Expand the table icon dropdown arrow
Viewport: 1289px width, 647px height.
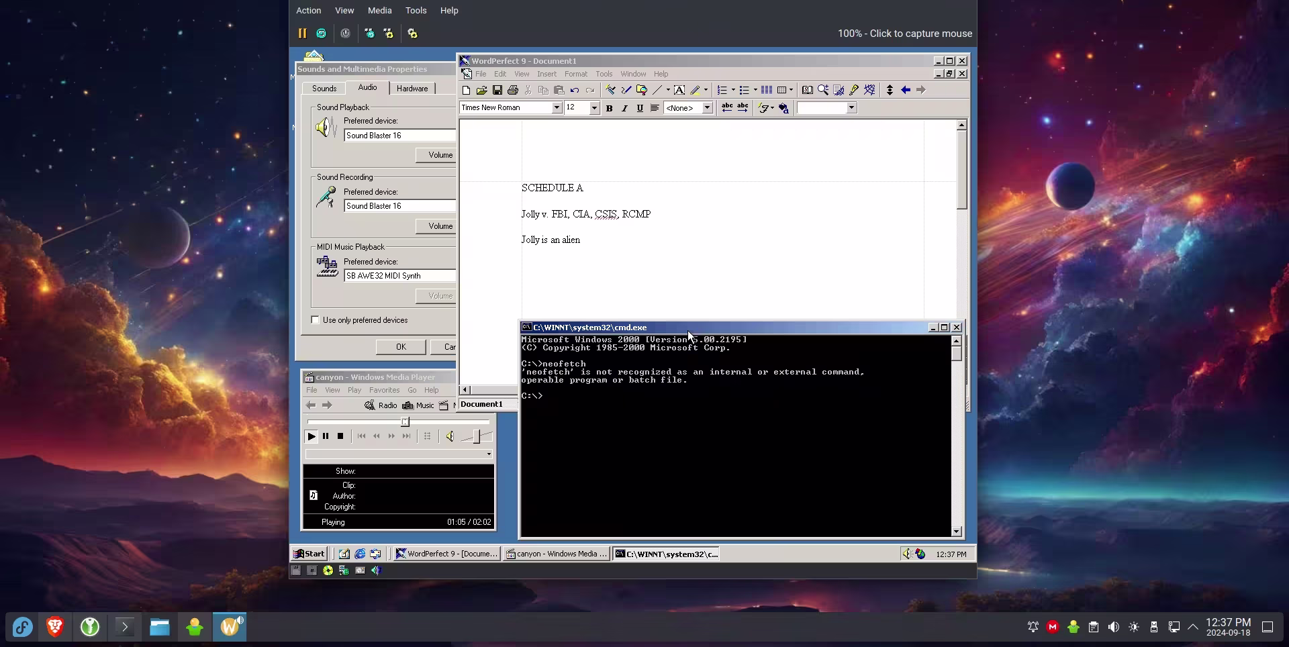tap(792, 90)
